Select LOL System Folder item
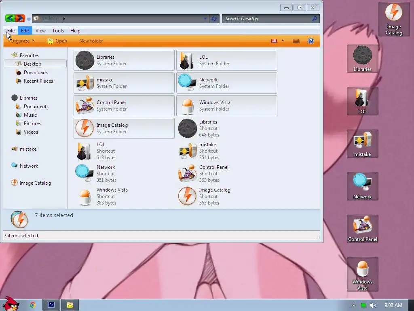414x311 pixels. click(226, 60)
